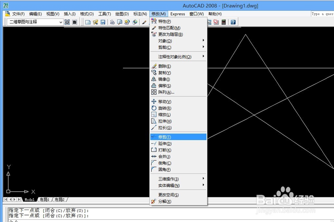334x222 pixels.
Task: Switch to the 布局2 layout tab
Action: pos(60,200)
